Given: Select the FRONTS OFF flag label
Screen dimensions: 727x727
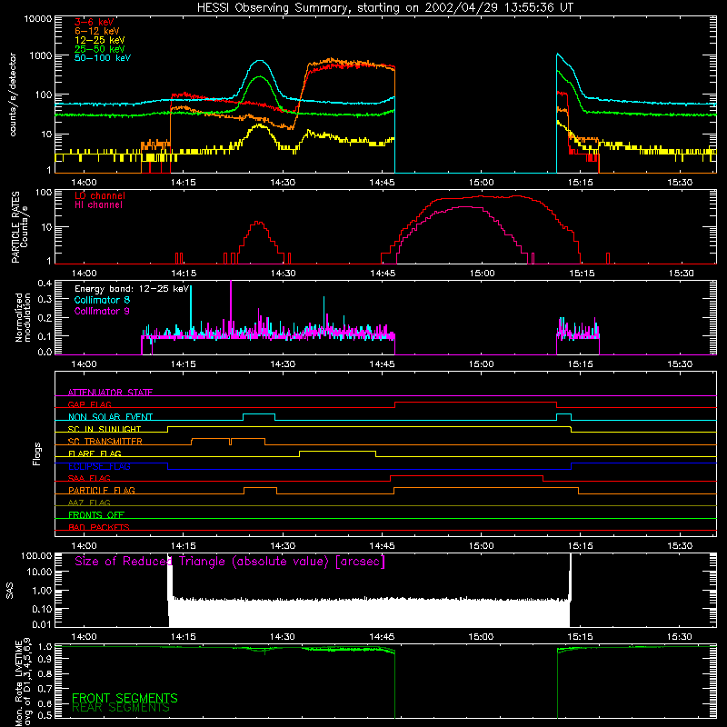Looking at the screenshot, I should click(x=96, y=514).
